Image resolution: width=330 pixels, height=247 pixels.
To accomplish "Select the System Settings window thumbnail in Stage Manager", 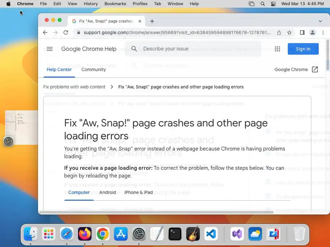I will (x=21, y=127).
